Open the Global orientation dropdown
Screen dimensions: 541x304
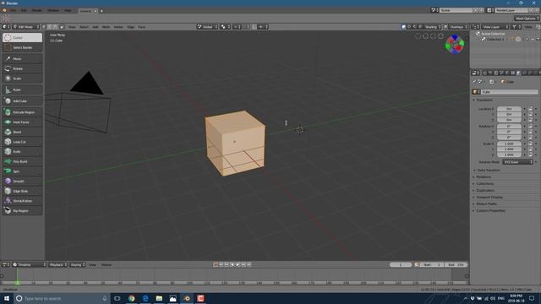207,27
